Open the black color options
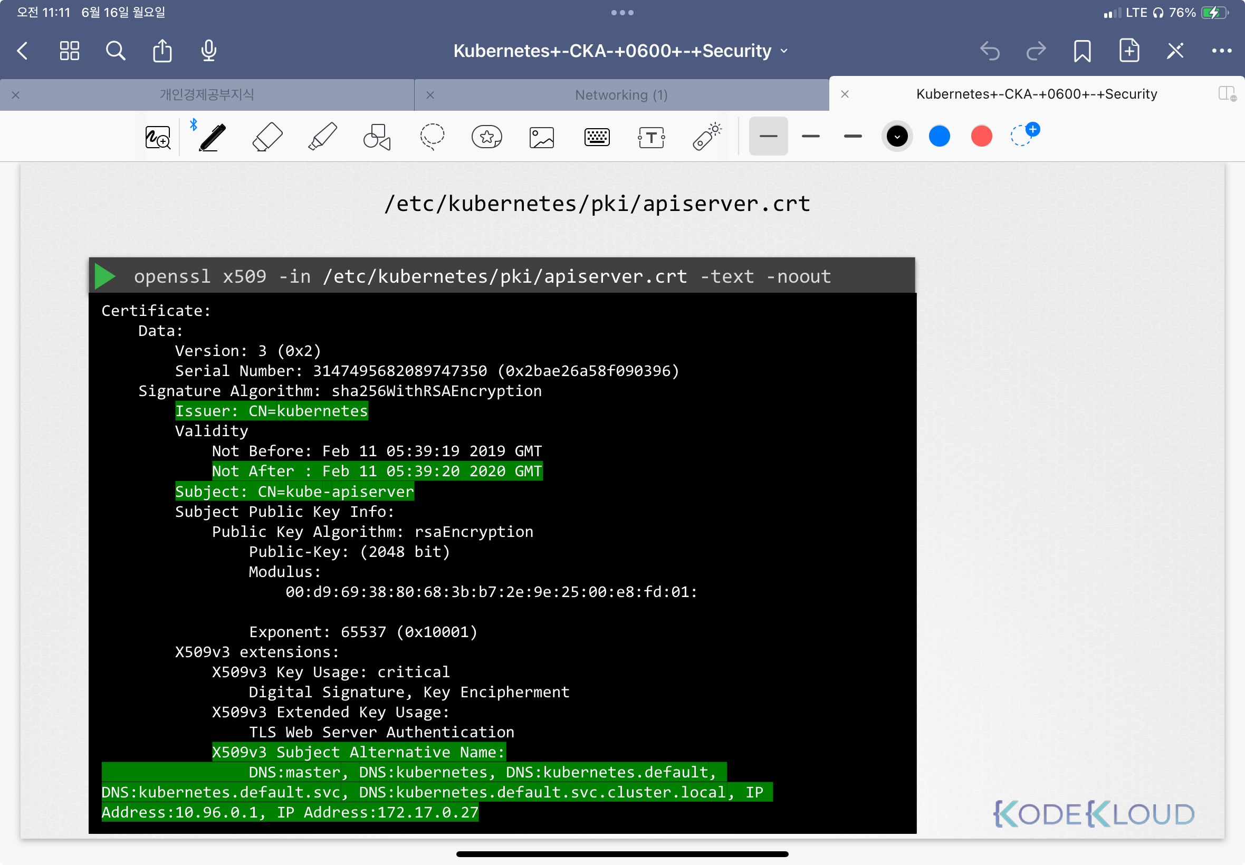1245x865 pixels. [x=897, y=137]
